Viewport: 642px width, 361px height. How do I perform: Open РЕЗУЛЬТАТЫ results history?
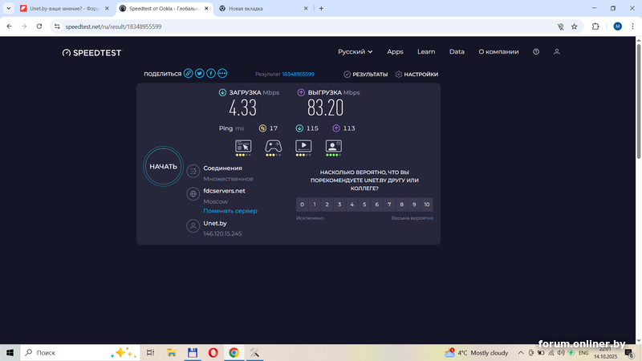pos(366,74)
